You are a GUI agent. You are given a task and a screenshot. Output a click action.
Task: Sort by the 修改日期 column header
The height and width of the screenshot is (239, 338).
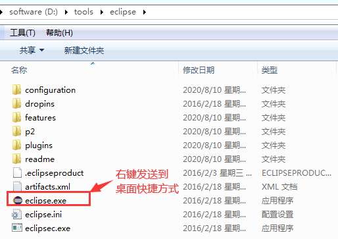[199, 70]
